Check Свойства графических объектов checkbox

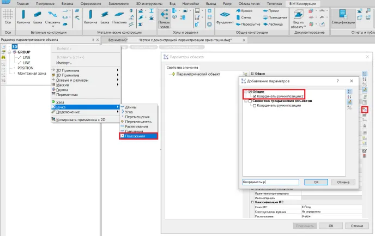[250, 101]
